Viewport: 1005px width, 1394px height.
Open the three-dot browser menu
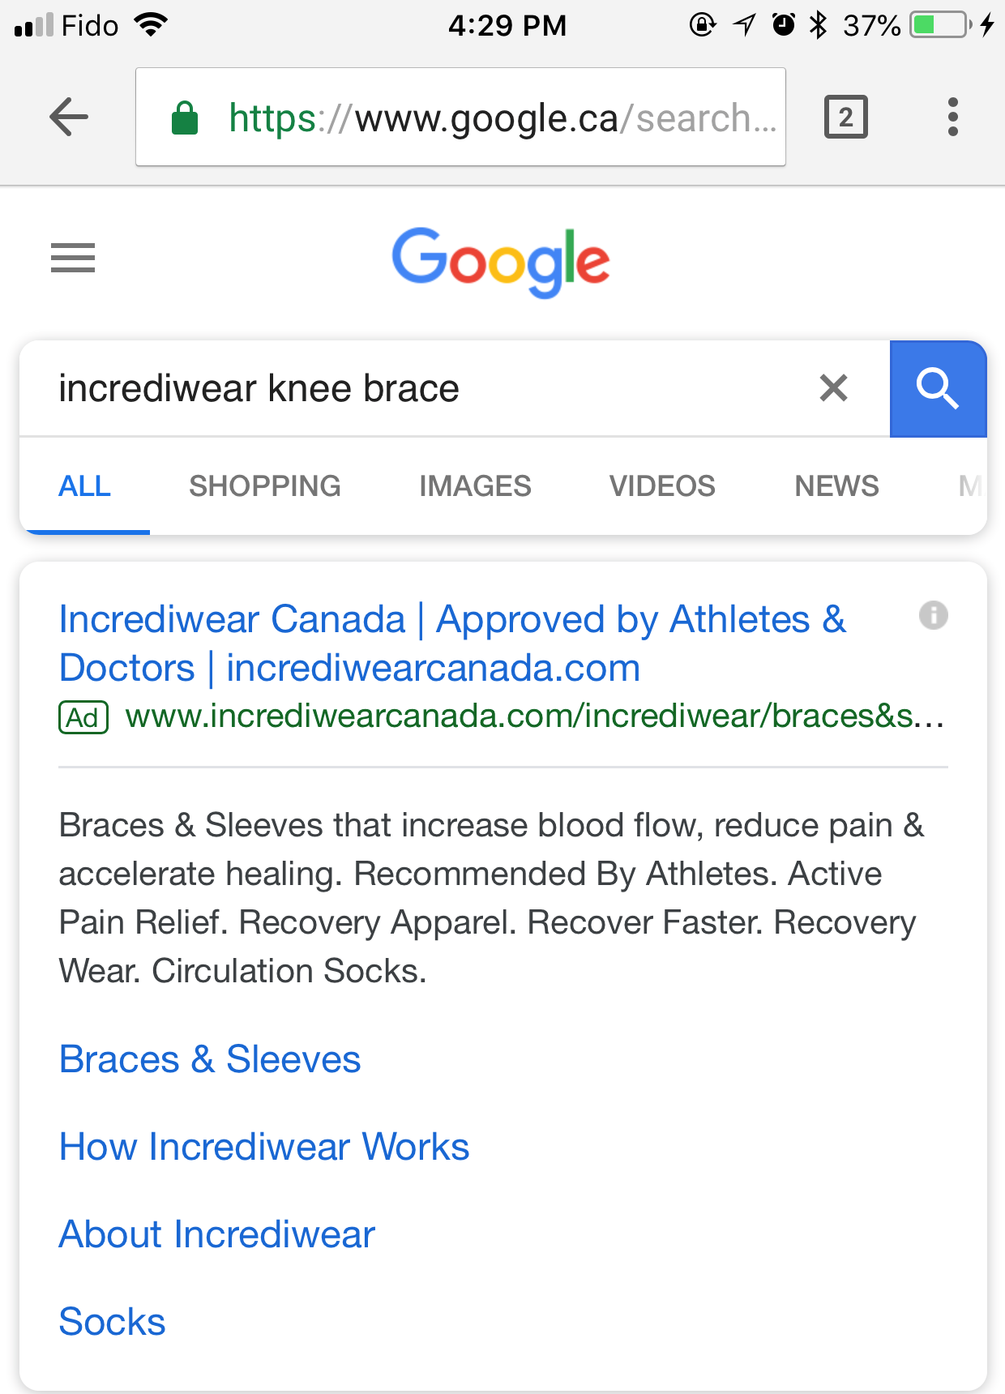click(953, 118)
